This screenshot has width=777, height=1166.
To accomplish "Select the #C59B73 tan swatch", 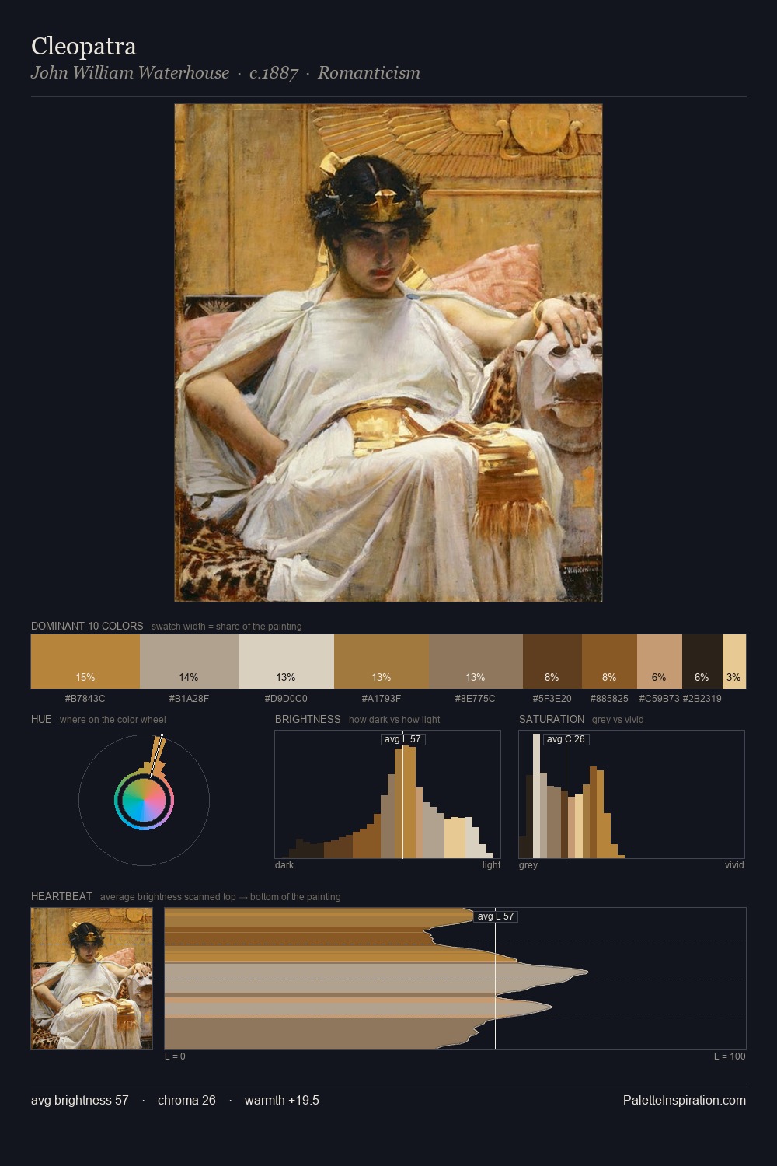I will pyautogui.click(x=660, y=662).
